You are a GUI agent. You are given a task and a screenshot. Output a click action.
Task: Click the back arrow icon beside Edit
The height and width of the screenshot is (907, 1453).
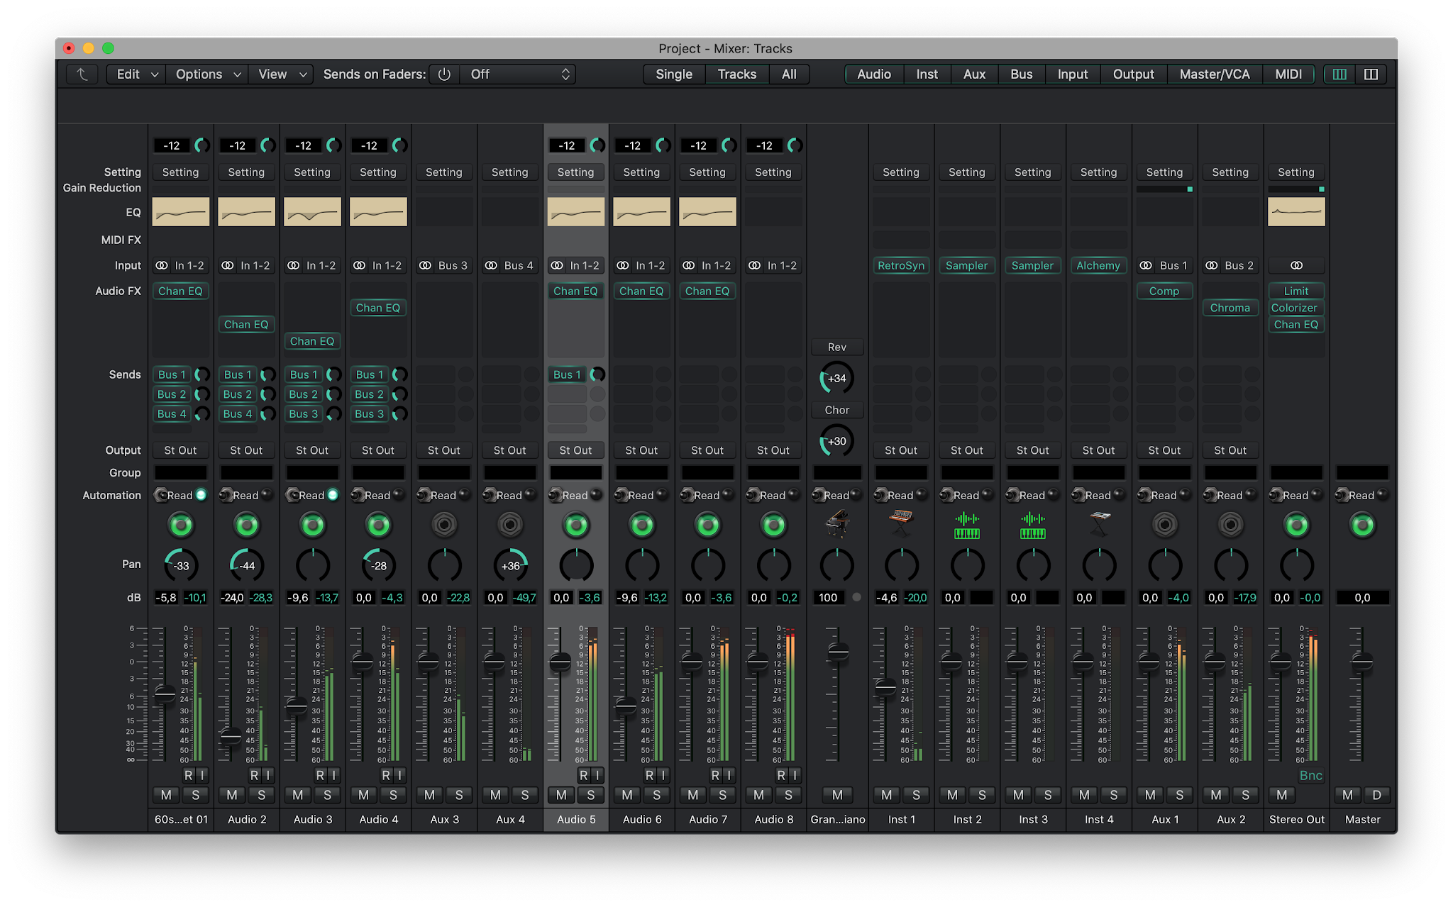tap(82, 74)
